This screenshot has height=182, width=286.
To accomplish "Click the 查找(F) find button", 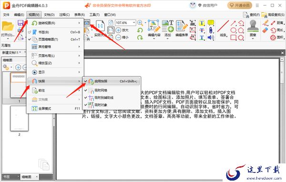I will (252, 15).
